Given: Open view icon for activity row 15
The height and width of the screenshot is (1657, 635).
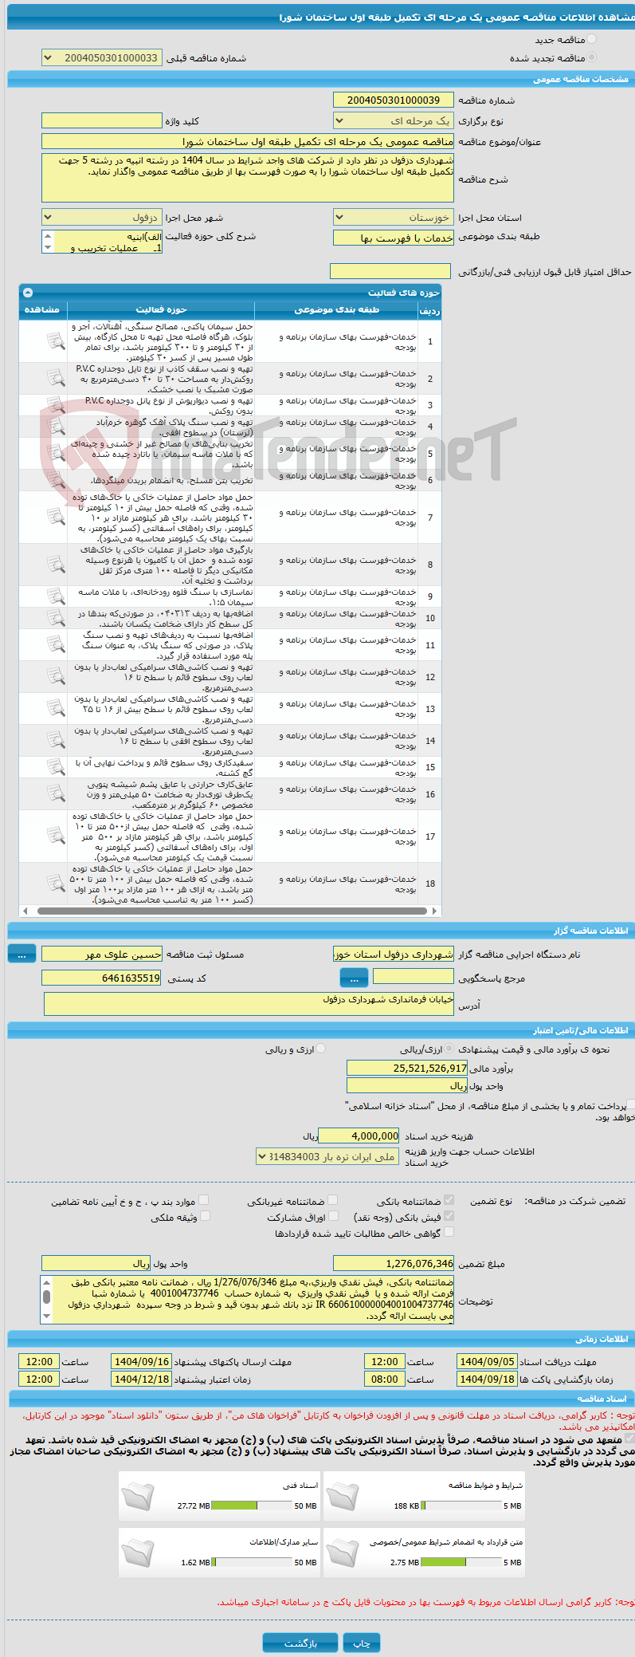Looking at the screenshot, I should (55, 767).
